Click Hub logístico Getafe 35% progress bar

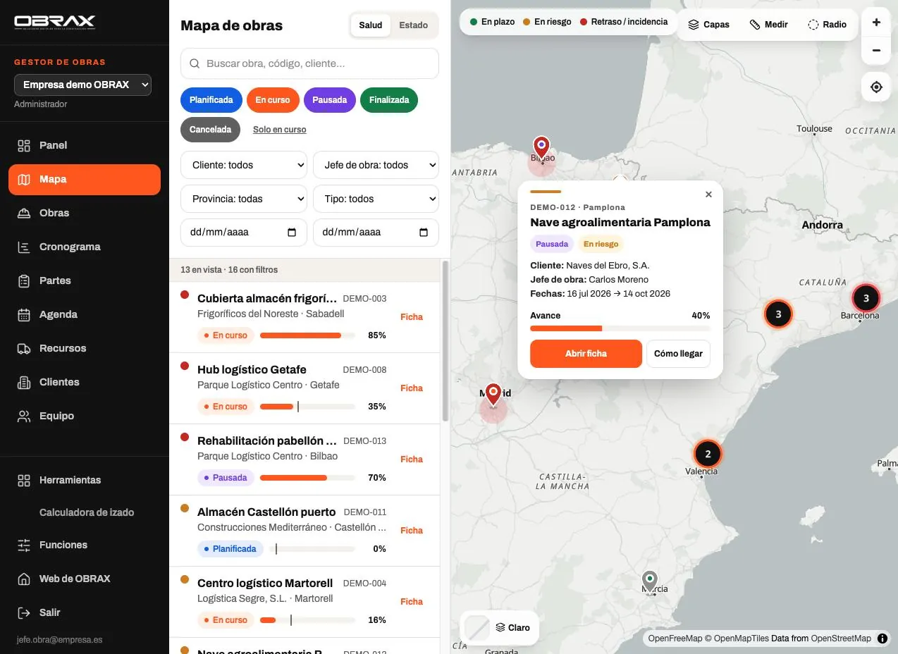(x=307, y=407)
